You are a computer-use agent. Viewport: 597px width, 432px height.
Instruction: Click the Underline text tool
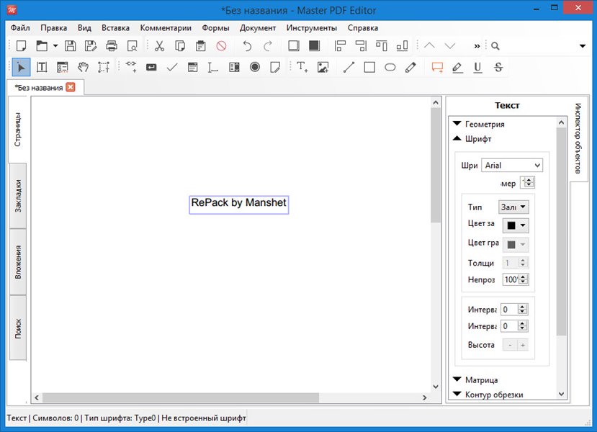[477, 67]
